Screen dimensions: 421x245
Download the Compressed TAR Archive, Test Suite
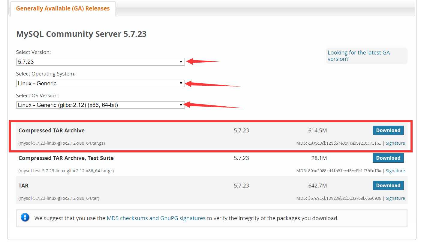pyautogui.click(x=388, y=158)
